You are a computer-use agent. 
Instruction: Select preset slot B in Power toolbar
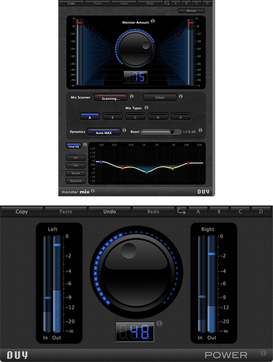pos(219,212)
